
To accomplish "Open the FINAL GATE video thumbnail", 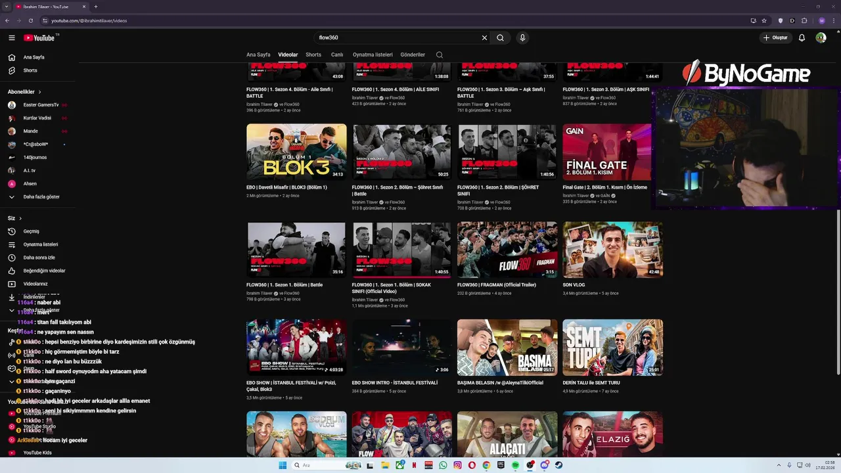I will [x=607, y=152].
